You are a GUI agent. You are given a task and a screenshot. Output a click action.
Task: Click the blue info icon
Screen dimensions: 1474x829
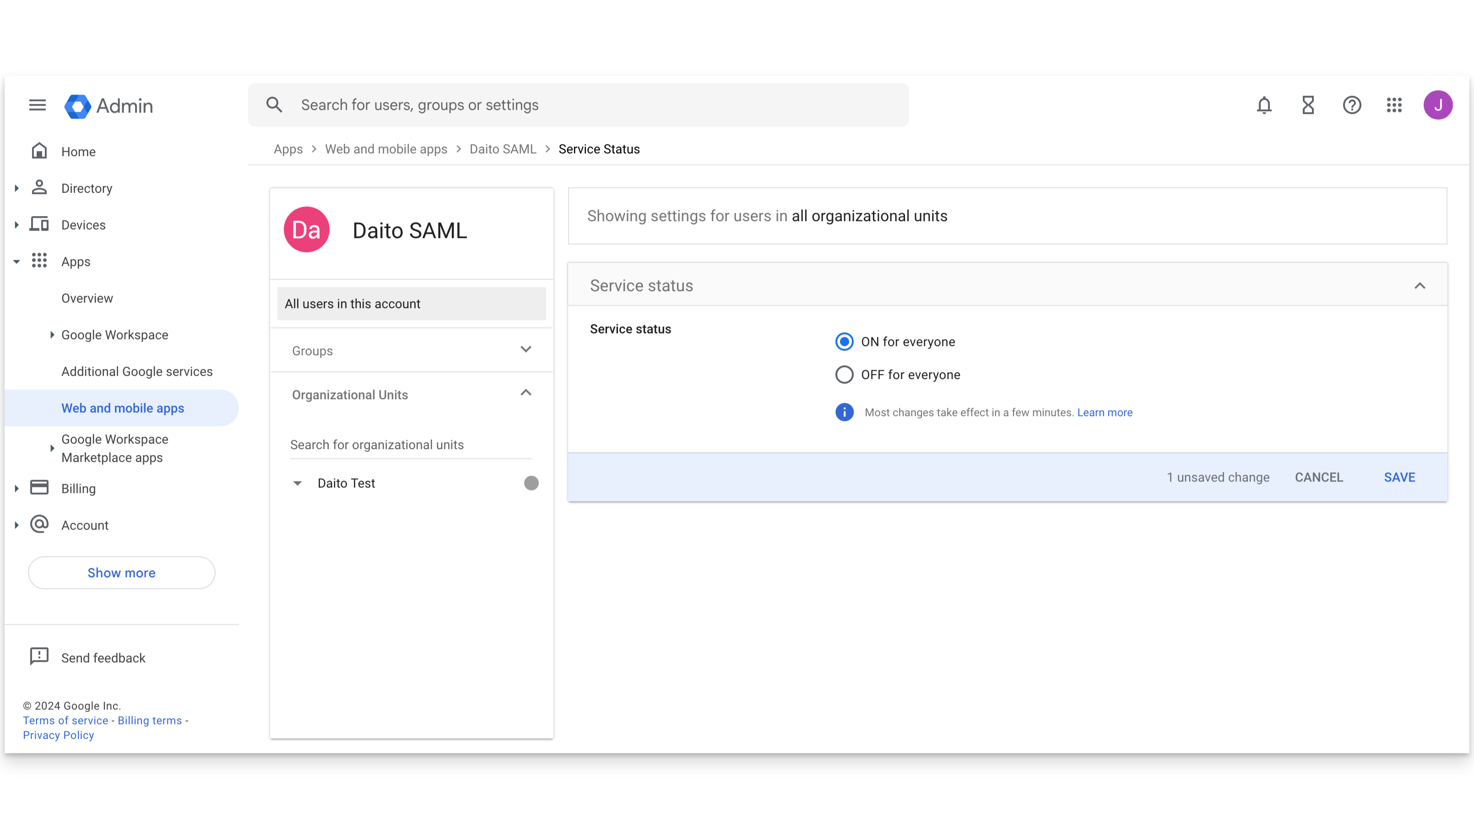pos(844,412)
